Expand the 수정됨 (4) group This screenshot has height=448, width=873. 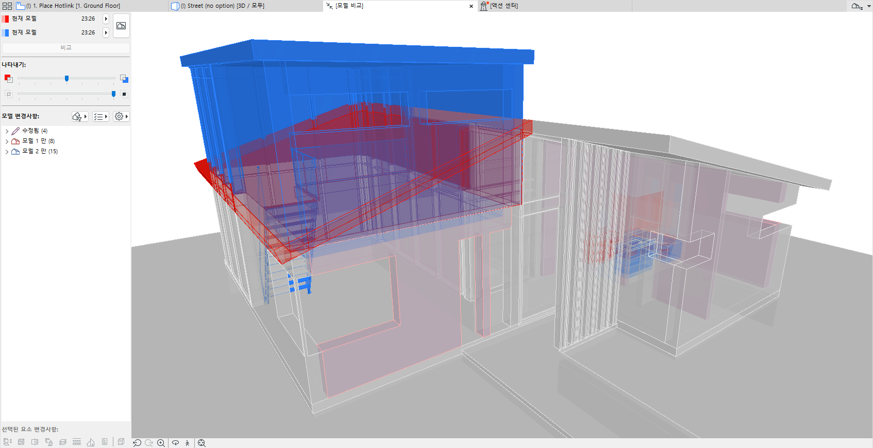point(7,131)
